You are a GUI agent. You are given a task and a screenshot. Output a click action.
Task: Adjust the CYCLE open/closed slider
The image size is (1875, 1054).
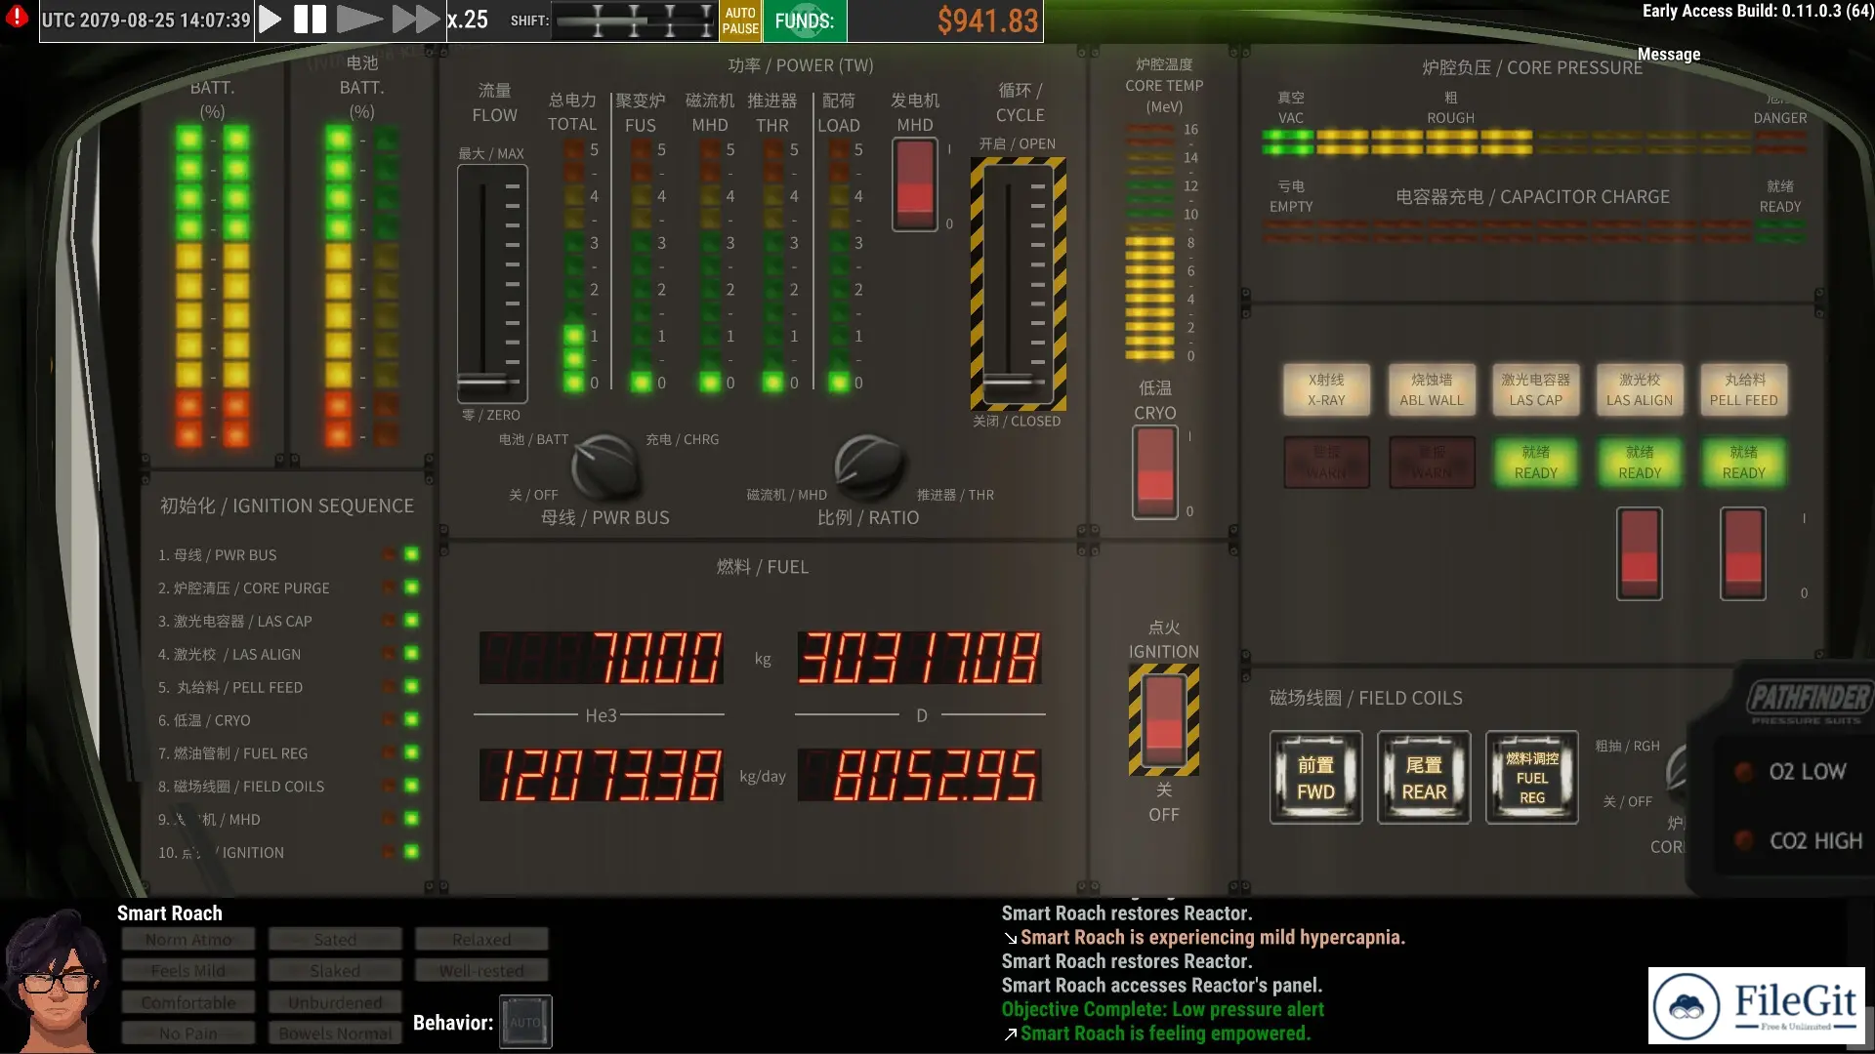point(1019,284)
